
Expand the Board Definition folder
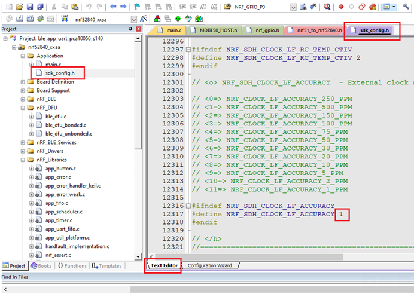[x=22, y=82]
